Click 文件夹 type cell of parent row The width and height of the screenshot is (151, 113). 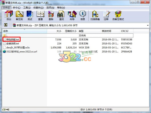pos(82,36)
